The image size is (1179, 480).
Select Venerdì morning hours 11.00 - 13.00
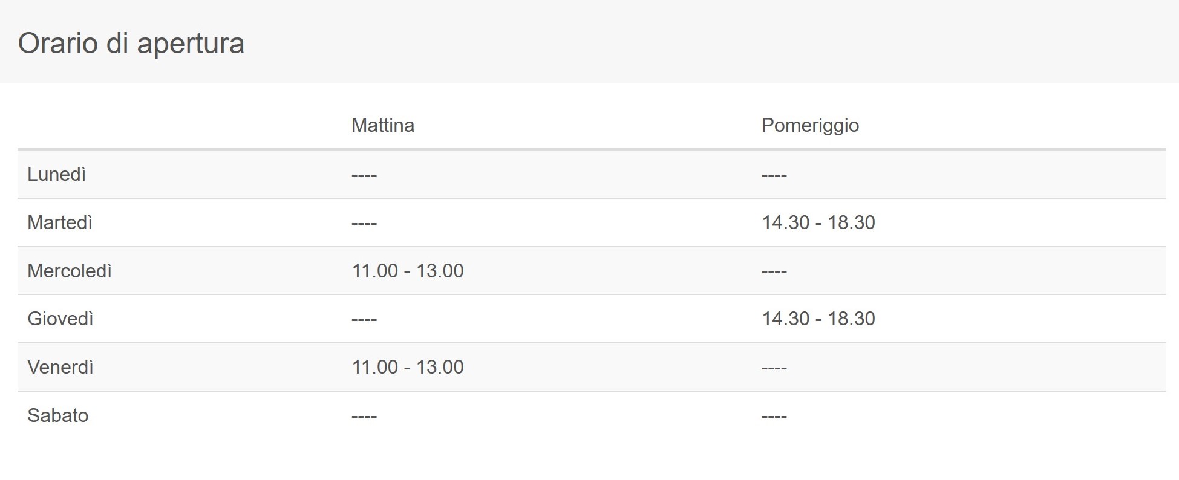coord(408,367)
